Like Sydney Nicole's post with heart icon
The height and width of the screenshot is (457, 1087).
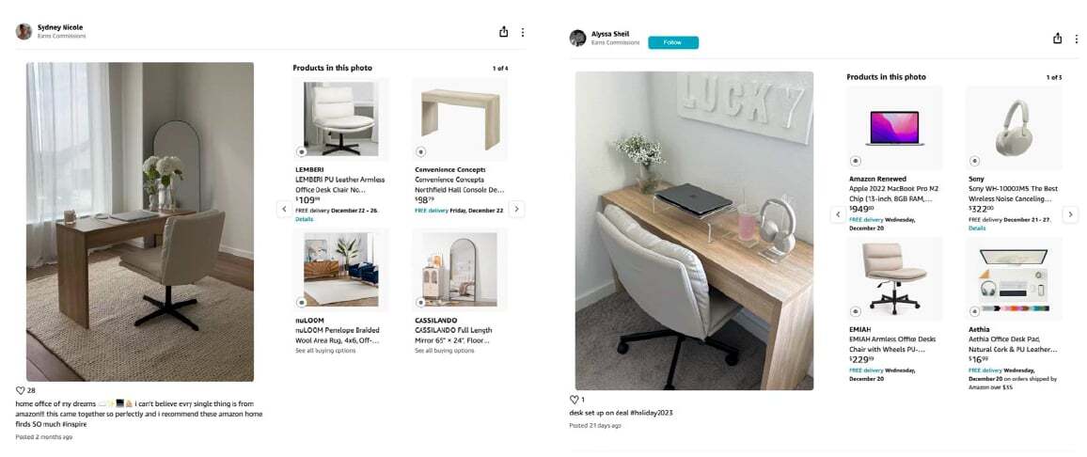coord(20,390)
